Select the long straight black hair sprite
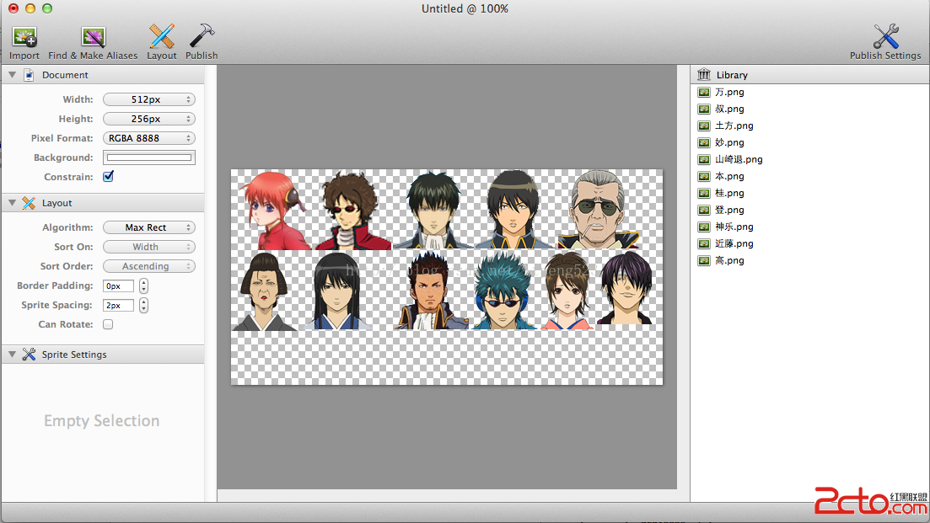 [x=337, y=291]
